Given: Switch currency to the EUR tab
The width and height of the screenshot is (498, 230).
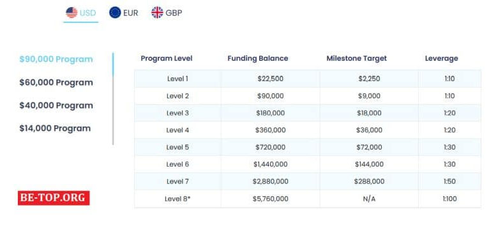Looking at the screenshot, I should (124, 13).
